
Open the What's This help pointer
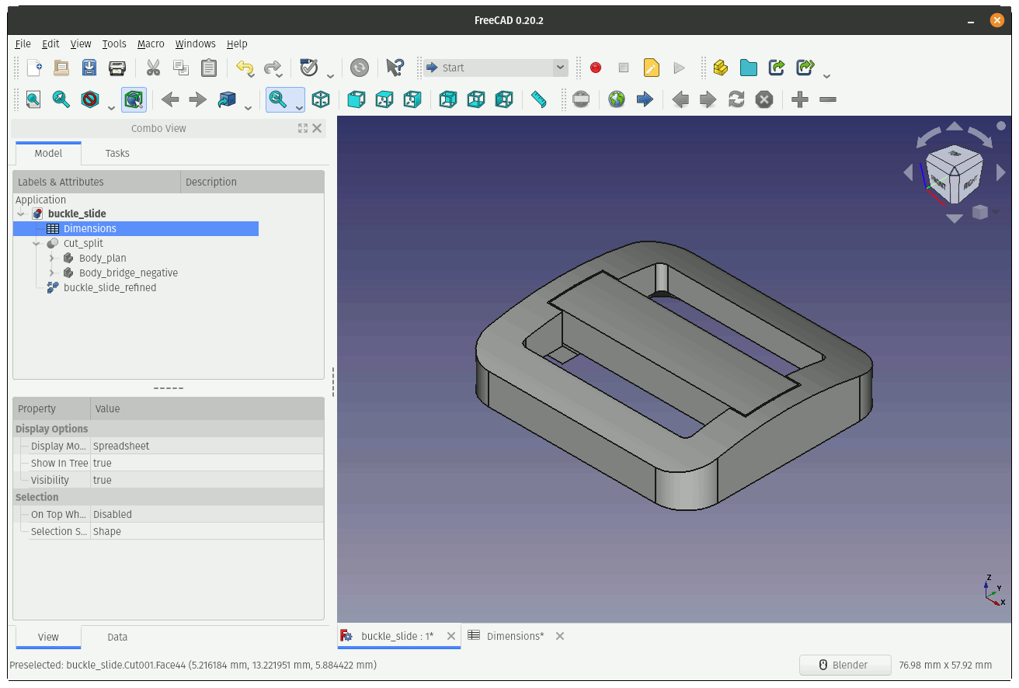(x=395, y=68)
